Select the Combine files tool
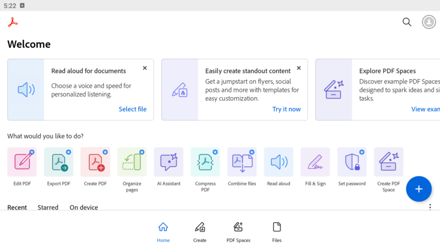Screen dimensions: 440x247 242,162
